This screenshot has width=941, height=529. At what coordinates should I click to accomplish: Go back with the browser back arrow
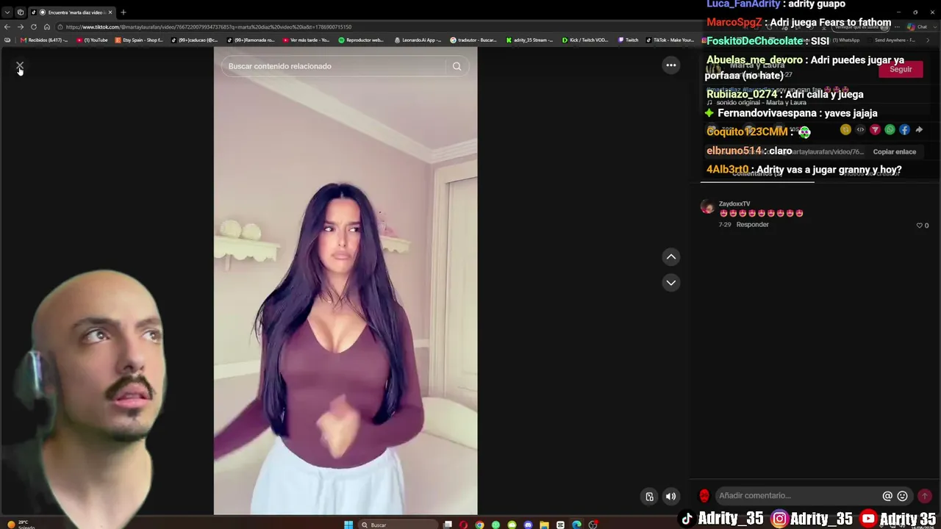tap(7, 27)
